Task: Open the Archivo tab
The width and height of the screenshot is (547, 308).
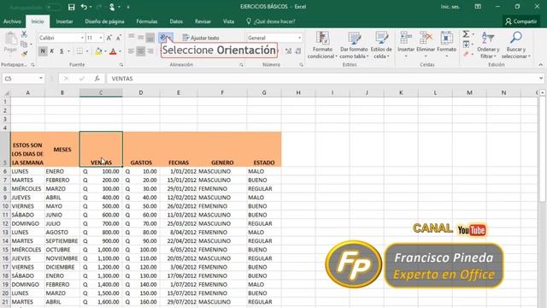Action: [x=12, y=21]
